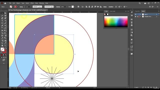Open stroke weight dropdown

pyautogui.click(x=31, y=7)
